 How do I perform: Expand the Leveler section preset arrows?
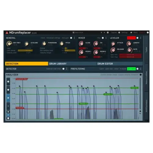(x=140, y=38)
